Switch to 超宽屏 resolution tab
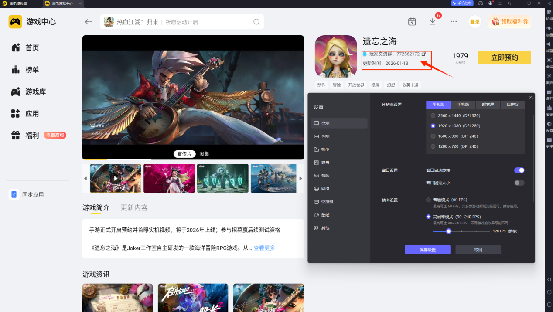 pos(488,105)
